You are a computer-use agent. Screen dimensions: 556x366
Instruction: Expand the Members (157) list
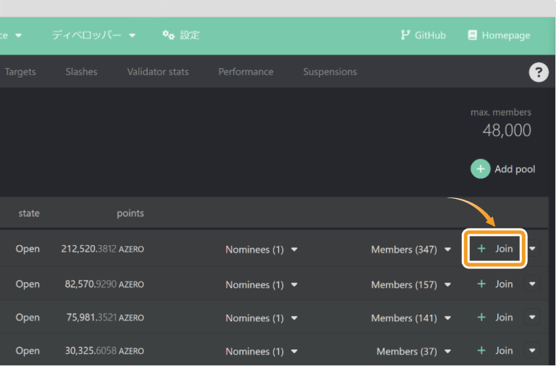pyautogui.click(x=411, y=284)
